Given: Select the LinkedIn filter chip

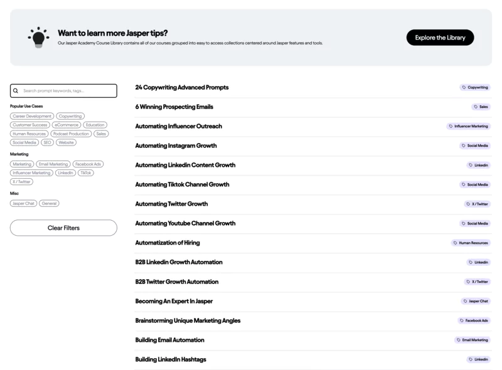Looking at the screenshot, I should point(66,173).
